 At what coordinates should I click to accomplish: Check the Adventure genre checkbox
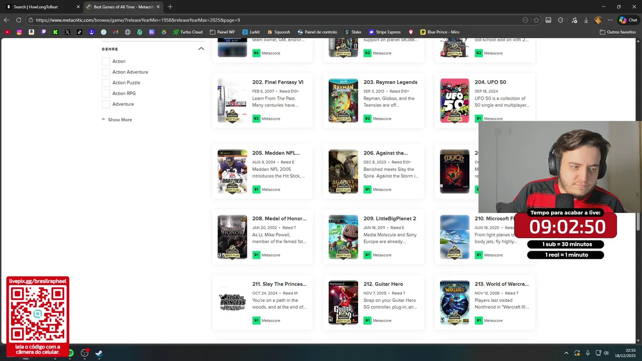coord(106,104)
